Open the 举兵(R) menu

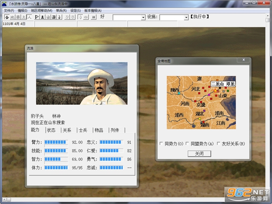[61, 11]
